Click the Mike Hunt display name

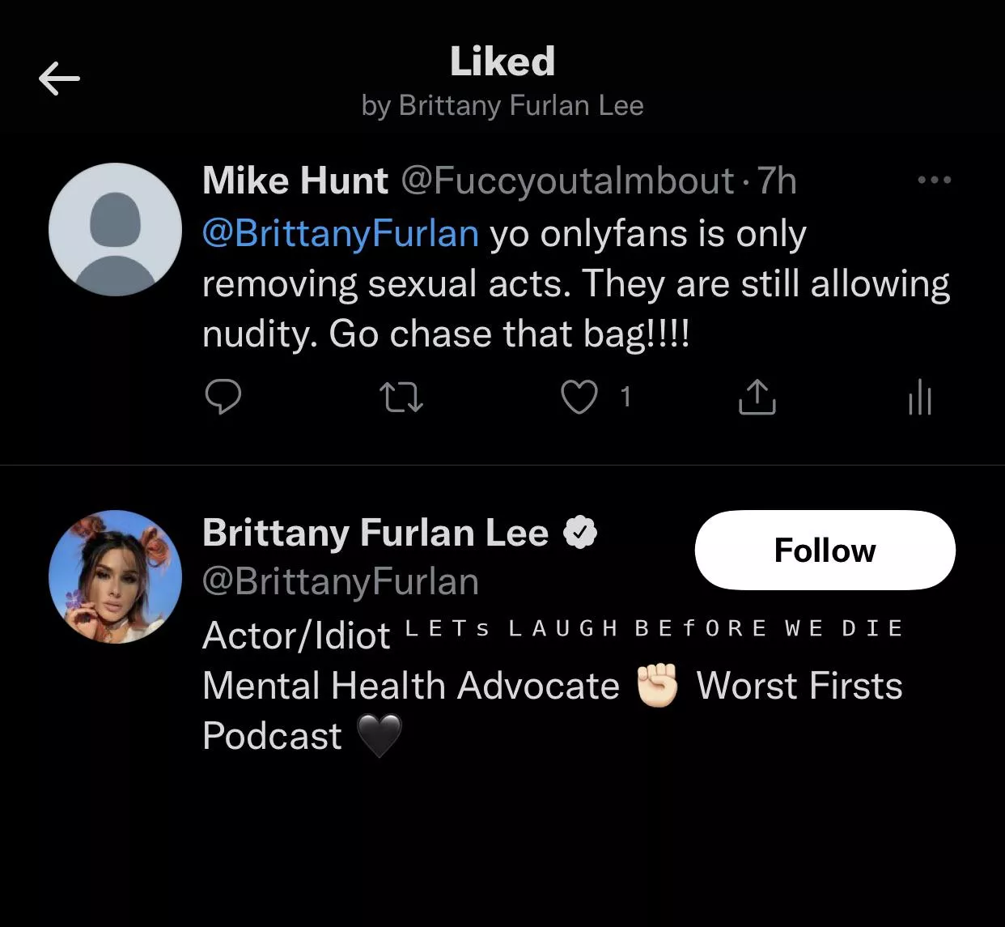[x=295, y=180]
